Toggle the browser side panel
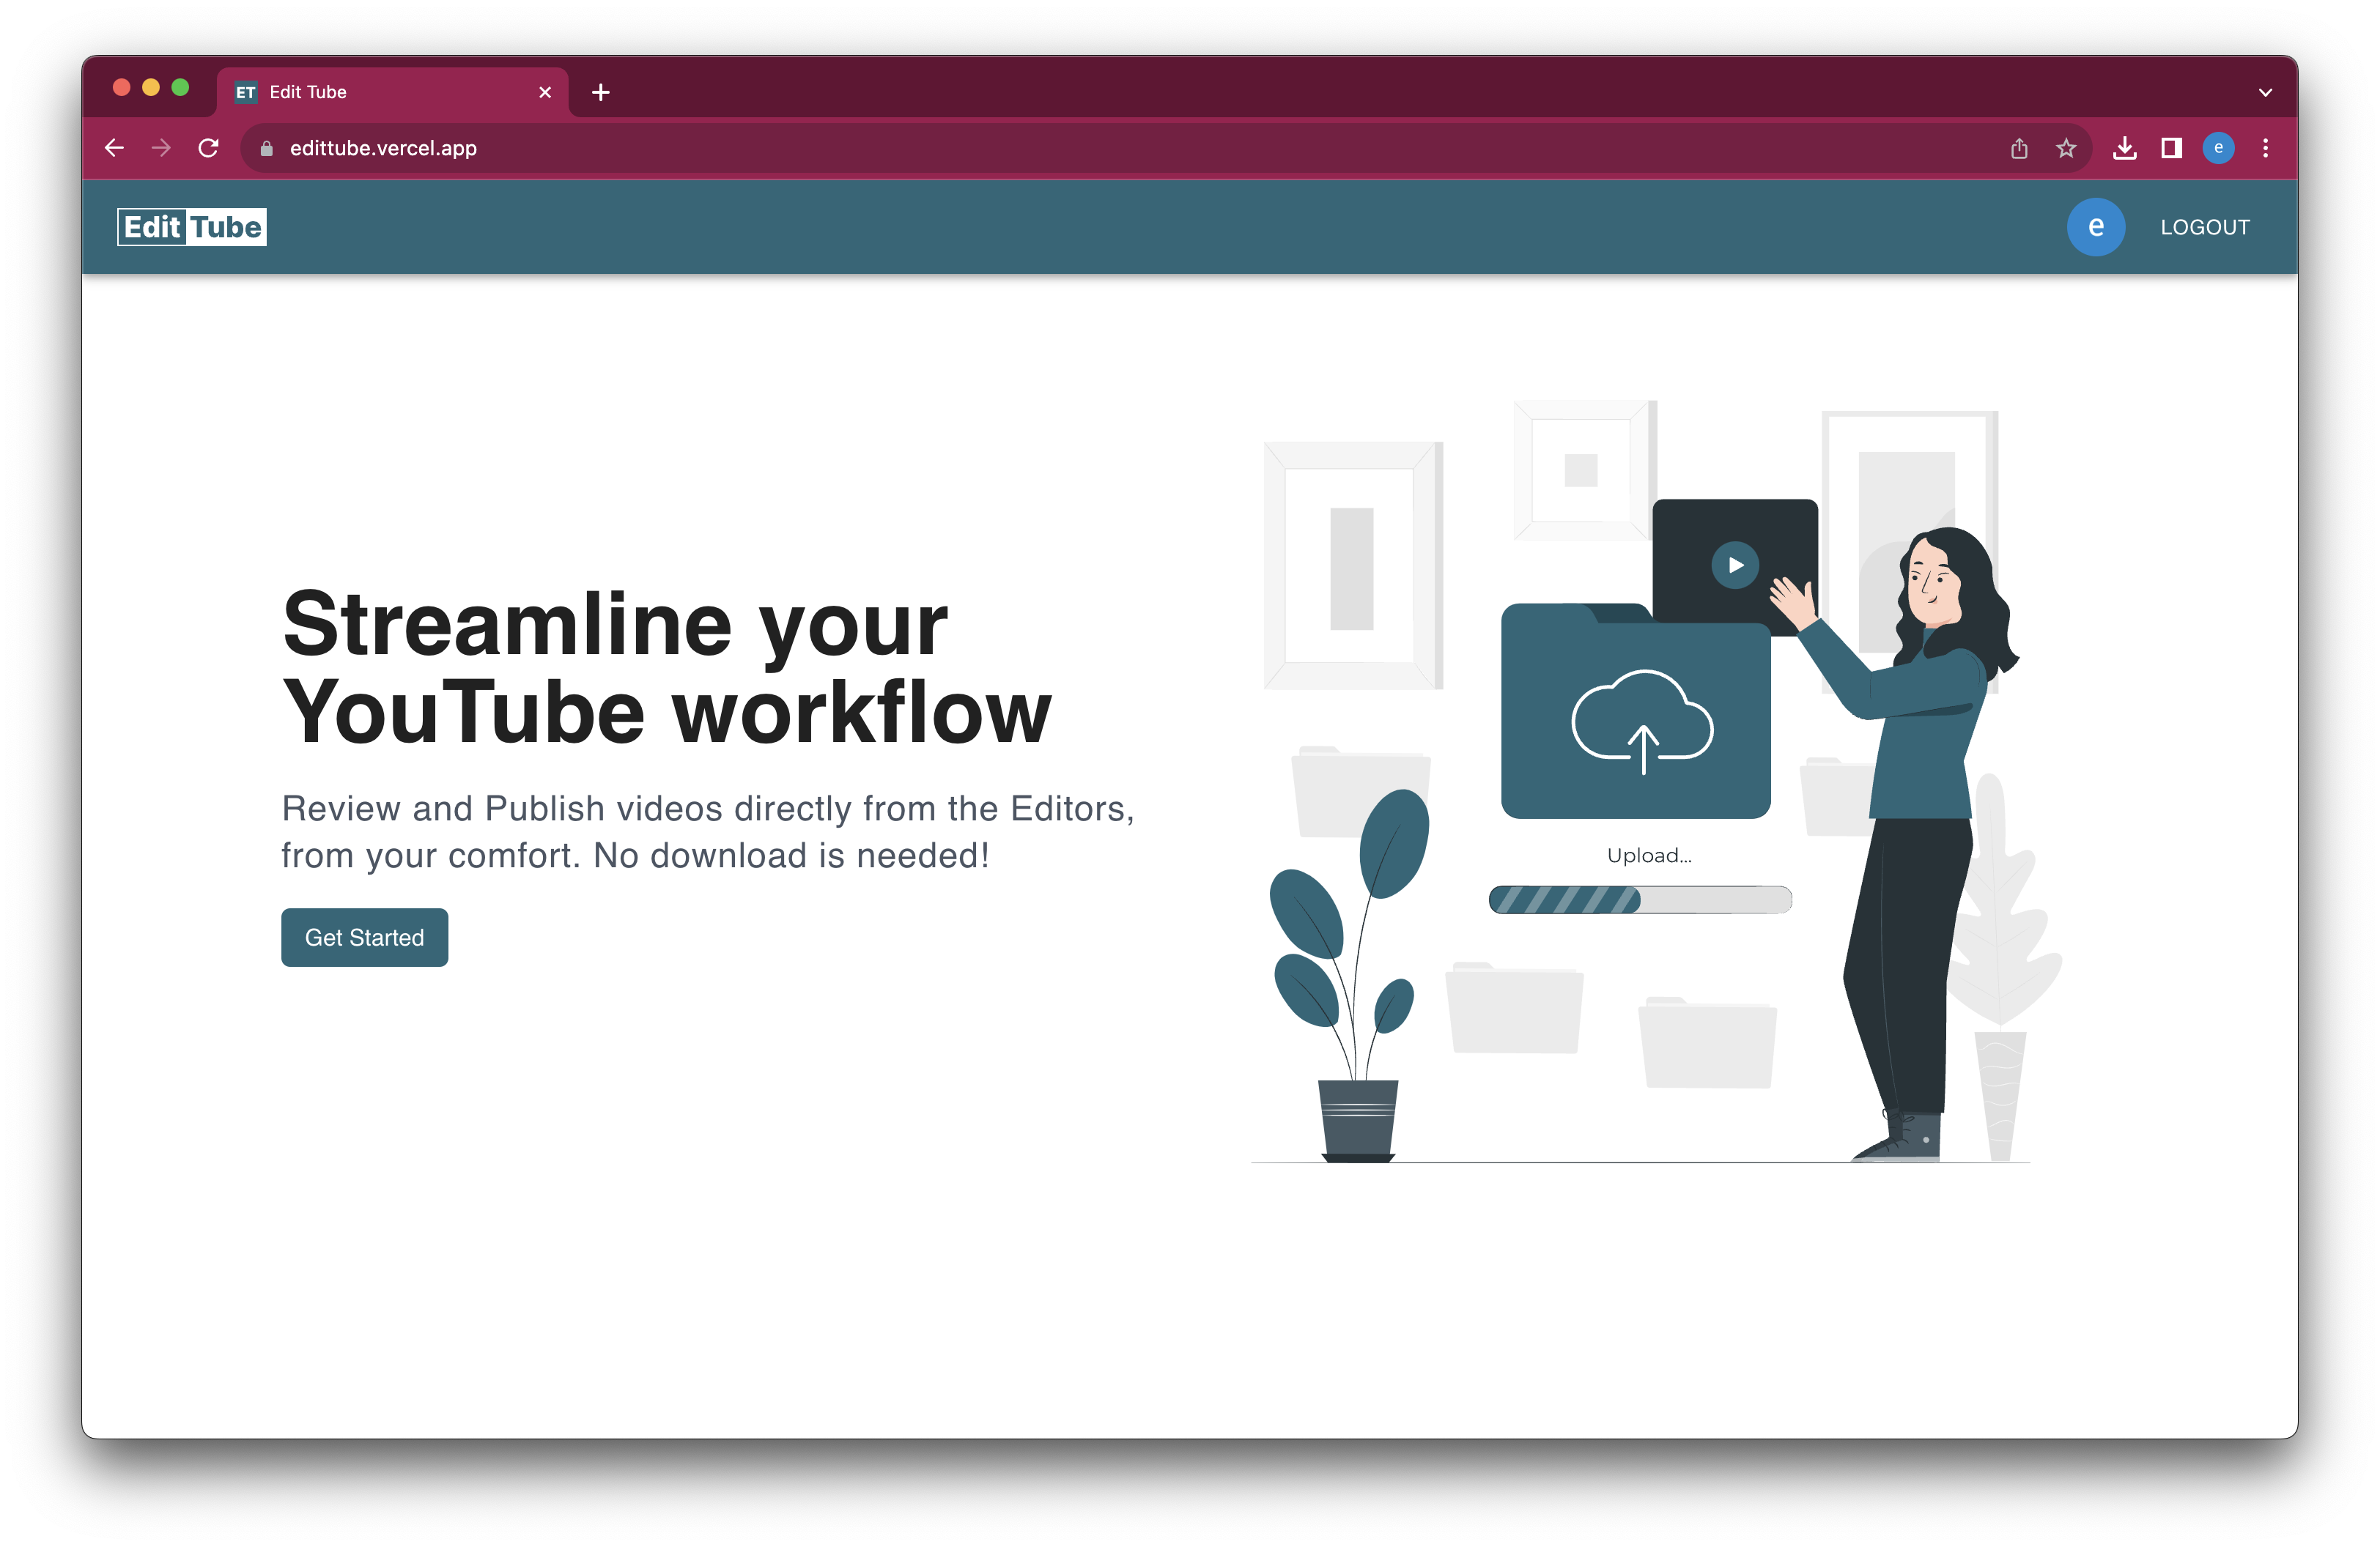The image size is (2380, 1547). [x=2171, y=148]
